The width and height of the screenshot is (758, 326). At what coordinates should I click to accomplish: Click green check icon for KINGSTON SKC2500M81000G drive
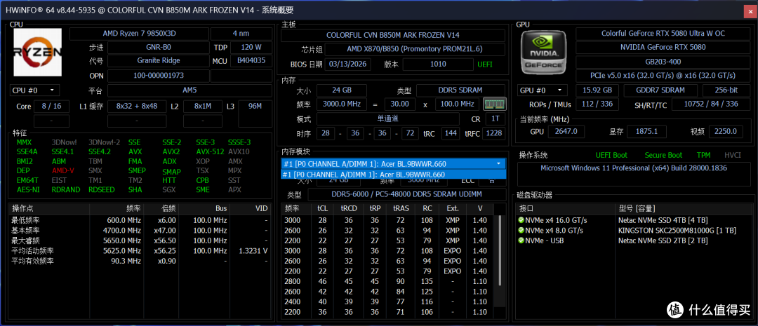point(521,230)
